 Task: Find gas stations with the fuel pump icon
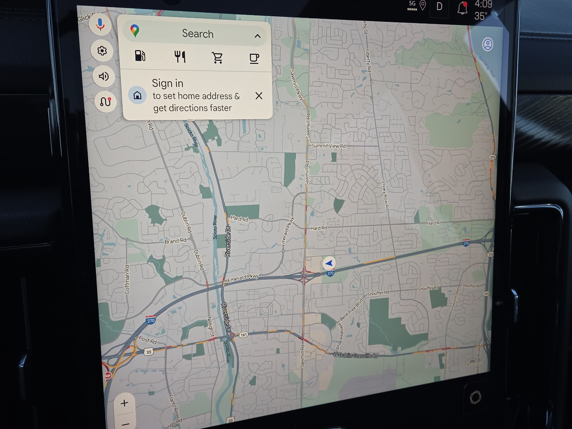140,56
